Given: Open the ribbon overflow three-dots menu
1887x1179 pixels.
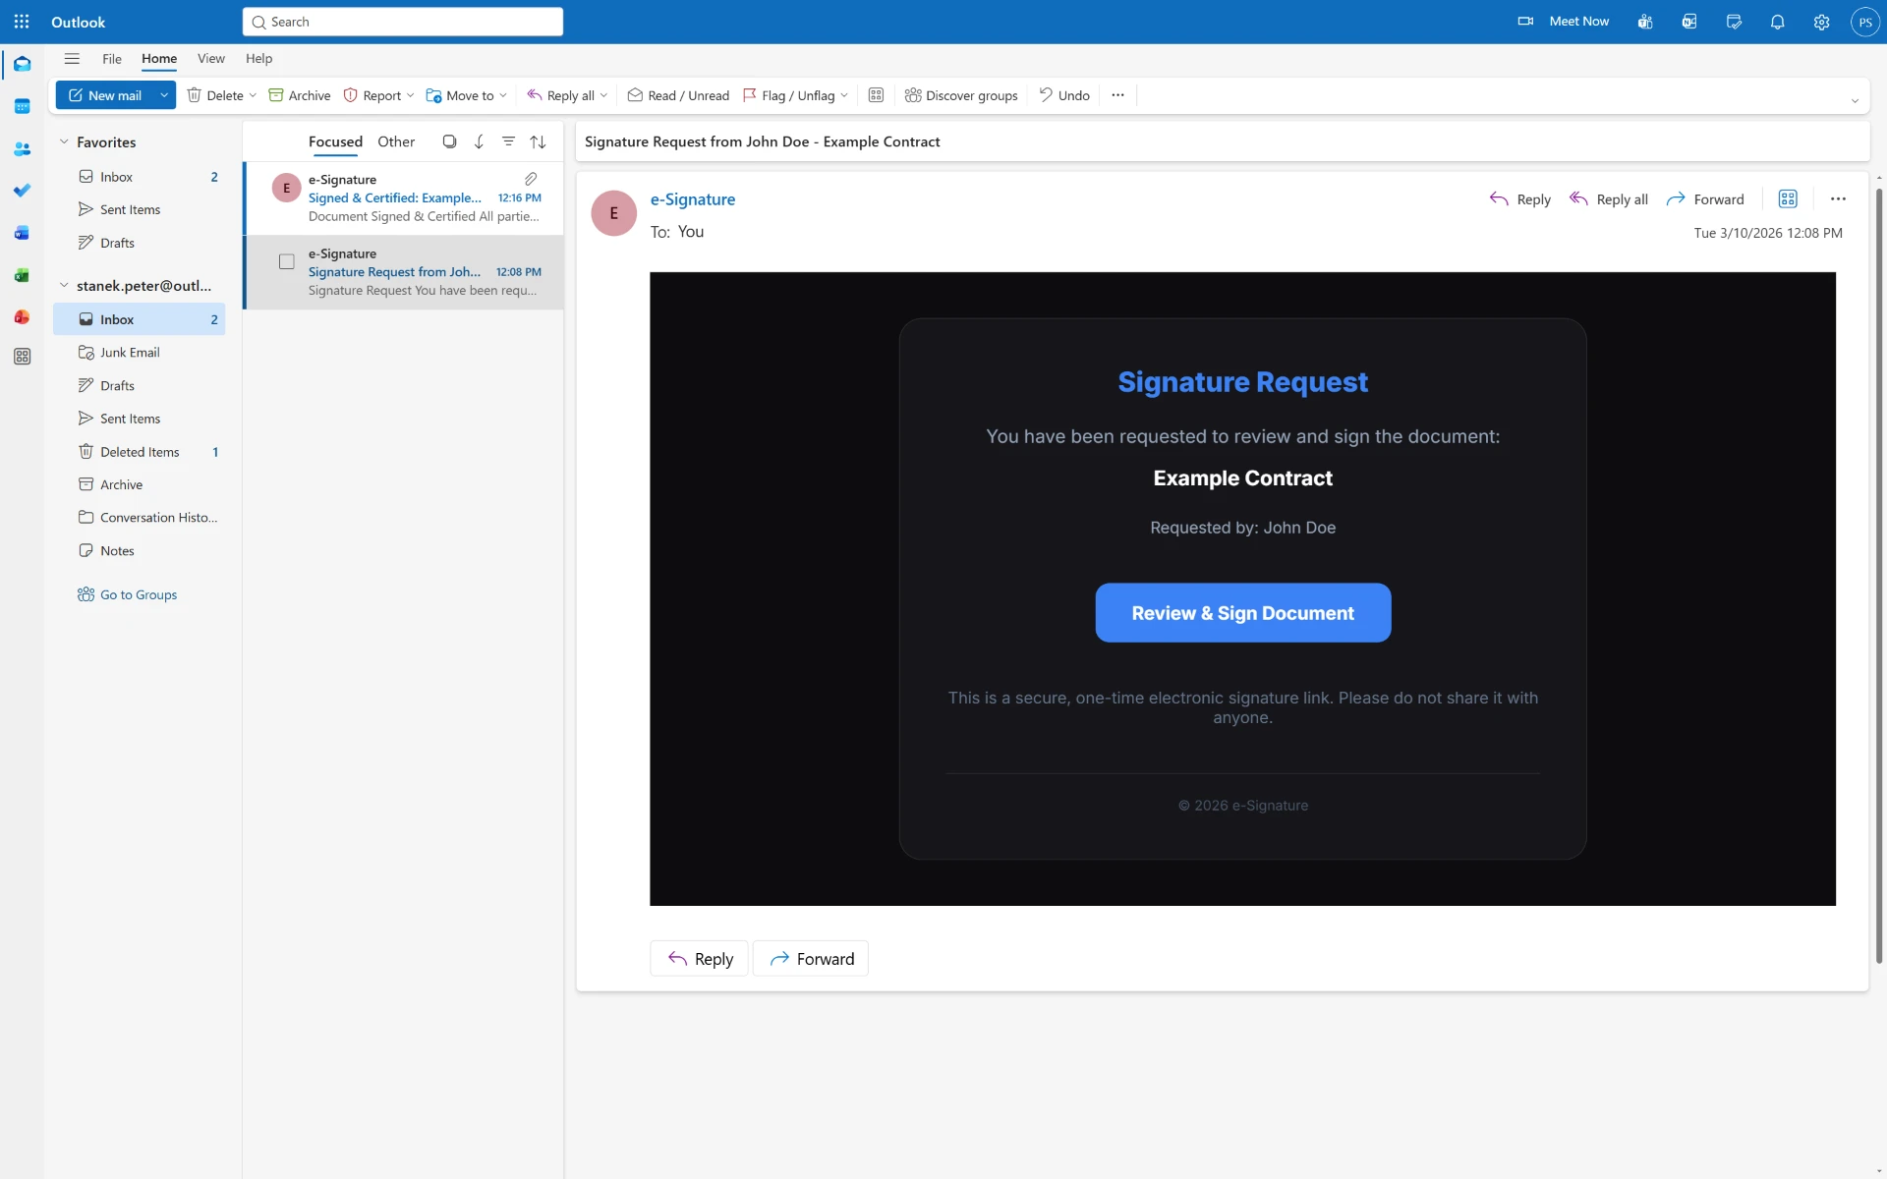Looking at the screenshot, I should pos(1117,95).
